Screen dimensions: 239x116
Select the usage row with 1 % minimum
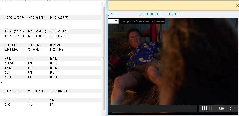coord(51,59)
